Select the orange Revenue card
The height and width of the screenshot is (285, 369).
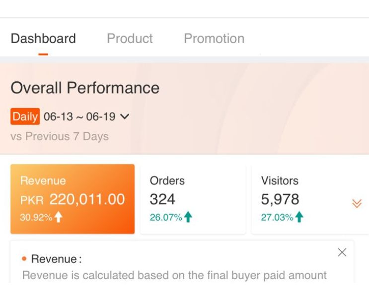tap(73, 199)
